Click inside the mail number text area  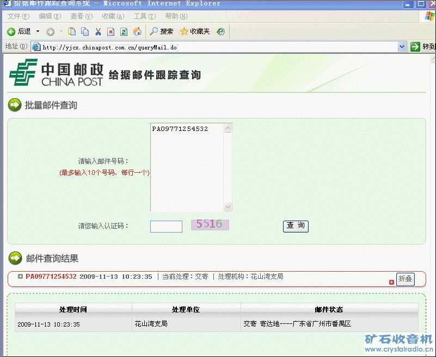click(187, 167)
